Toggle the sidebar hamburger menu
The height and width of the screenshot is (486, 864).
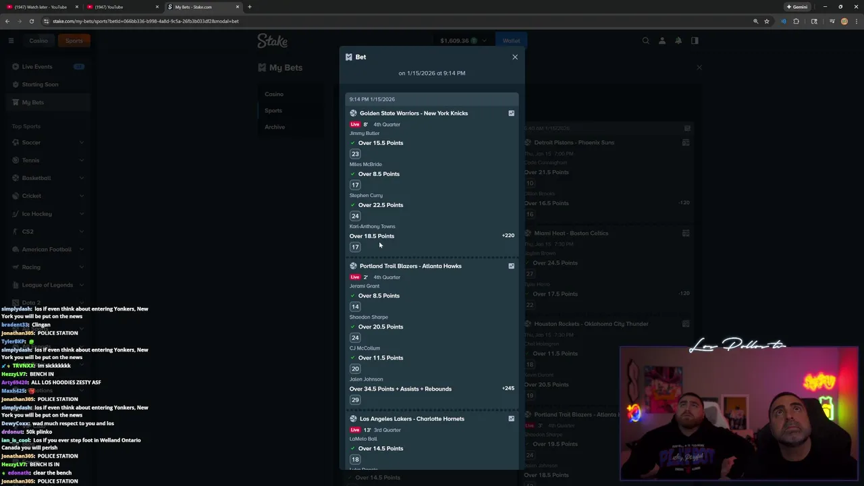click(x=11, y=40)
